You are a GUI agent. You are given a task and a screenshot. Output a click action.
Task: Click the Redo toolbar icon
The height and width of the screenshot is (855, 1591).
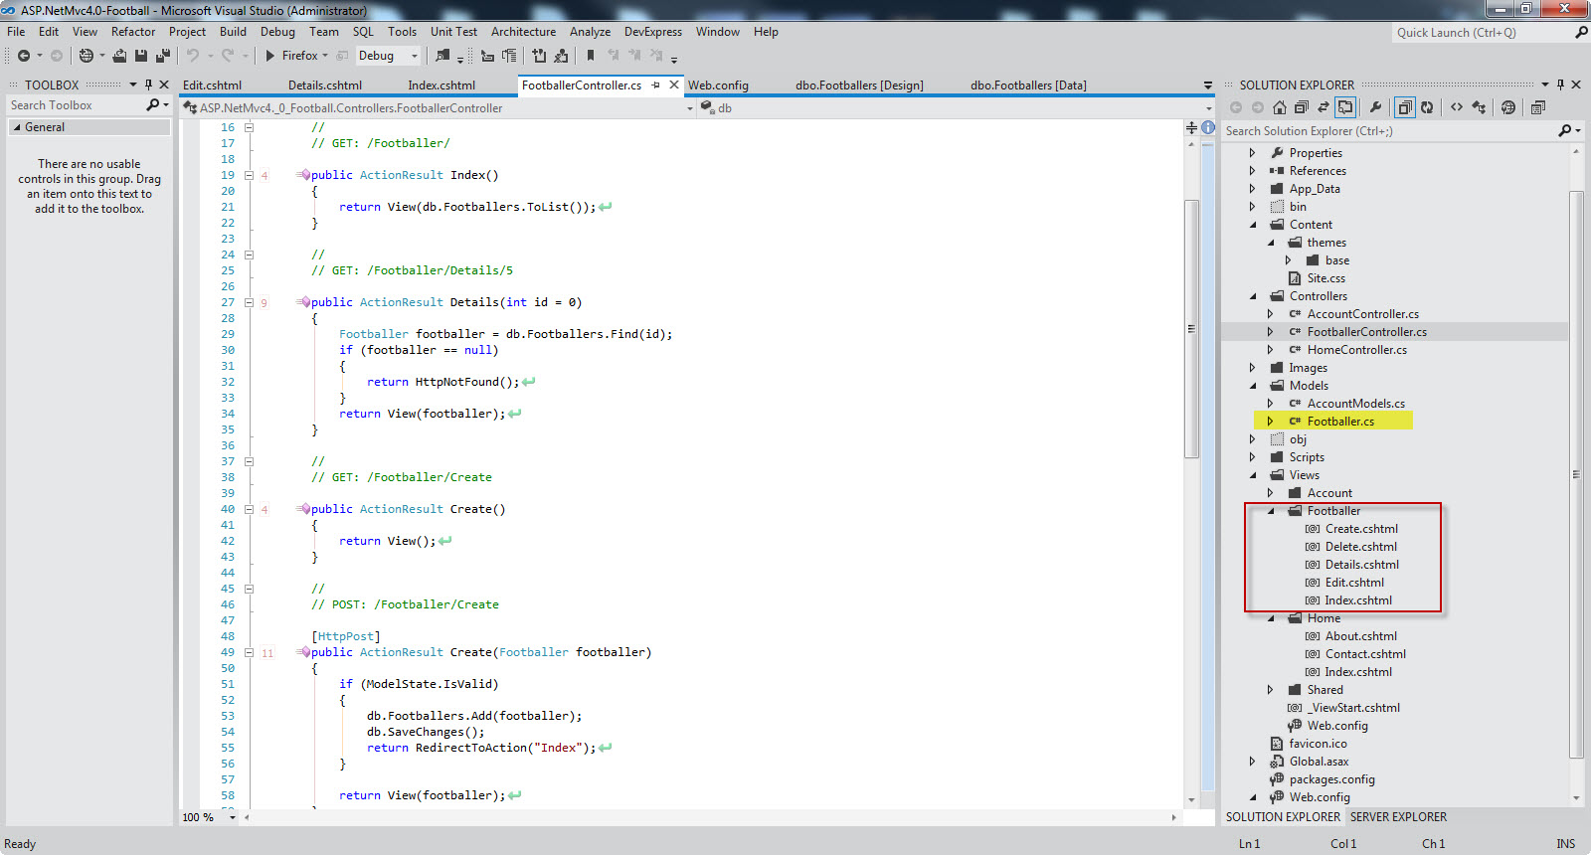228,56
